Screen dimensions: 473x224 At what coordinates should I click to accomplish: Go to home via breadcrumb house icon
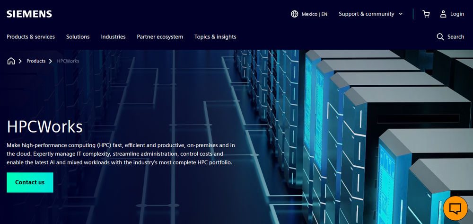coord(11,61)
